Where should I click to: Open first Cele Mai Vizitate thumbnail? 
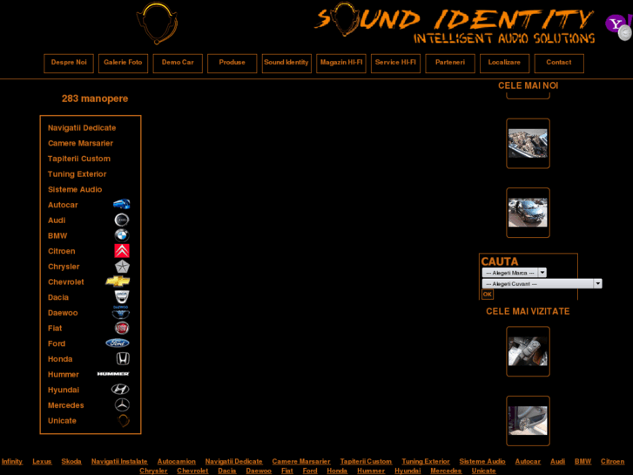(x=528, y=351)
